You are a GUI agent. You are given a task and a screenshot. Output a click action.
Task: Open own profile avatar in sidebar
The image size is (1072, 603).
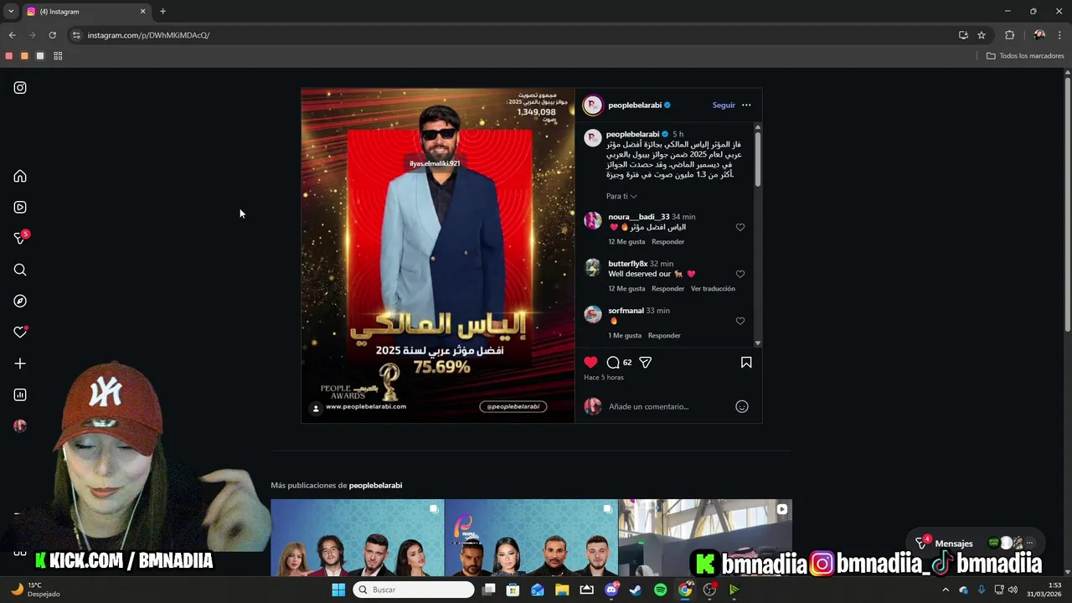tap(20, 426)
